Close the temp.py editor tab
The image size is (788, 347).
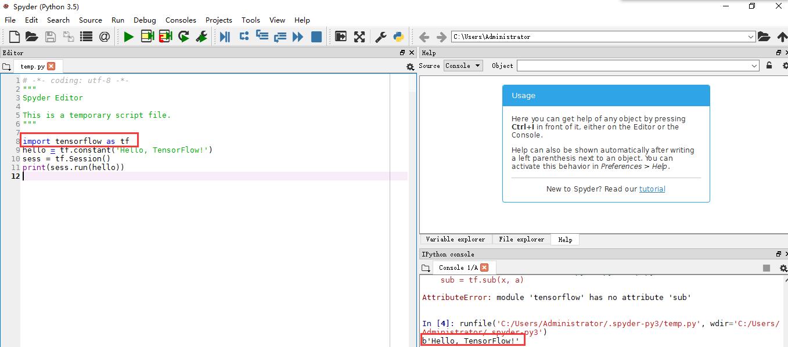pyautogui.click(x=51, y=66)
